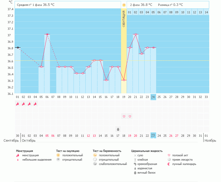Viewport: 221px width, 182px height.
Task: Click the lunar calendar legend icon
Action: [x=169, y=164]
